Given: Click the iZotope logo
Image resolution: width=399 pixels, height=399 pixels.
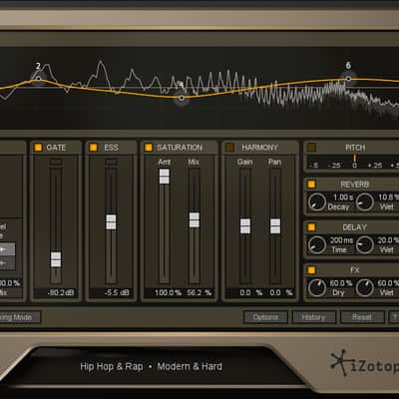Looking at the screenshot, I should click(365, 363).
